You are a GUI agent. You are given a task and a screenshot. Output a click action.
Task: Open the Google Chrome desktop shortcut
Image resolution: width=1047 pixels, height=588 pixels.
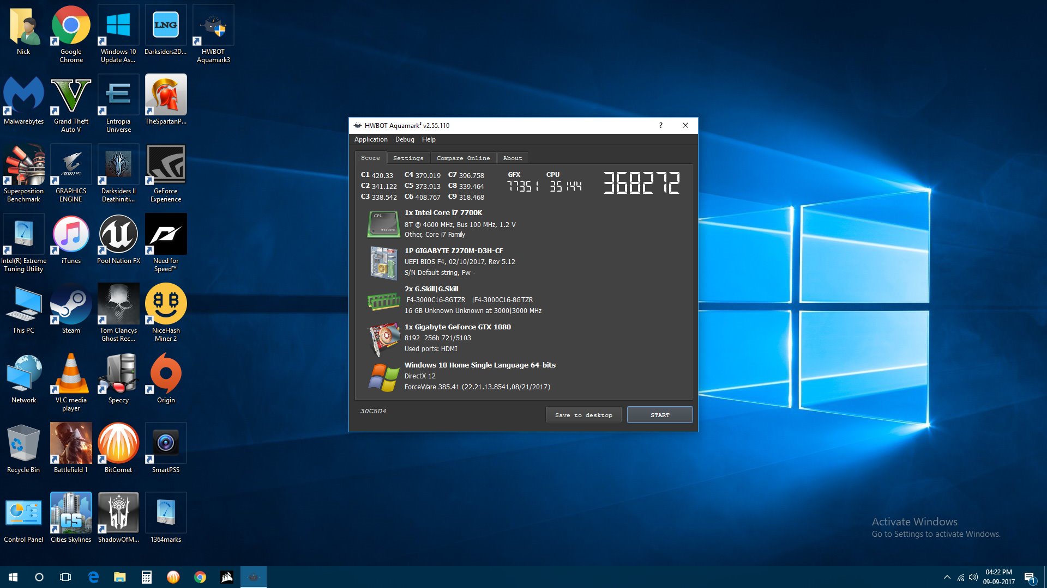pos(71,34)
